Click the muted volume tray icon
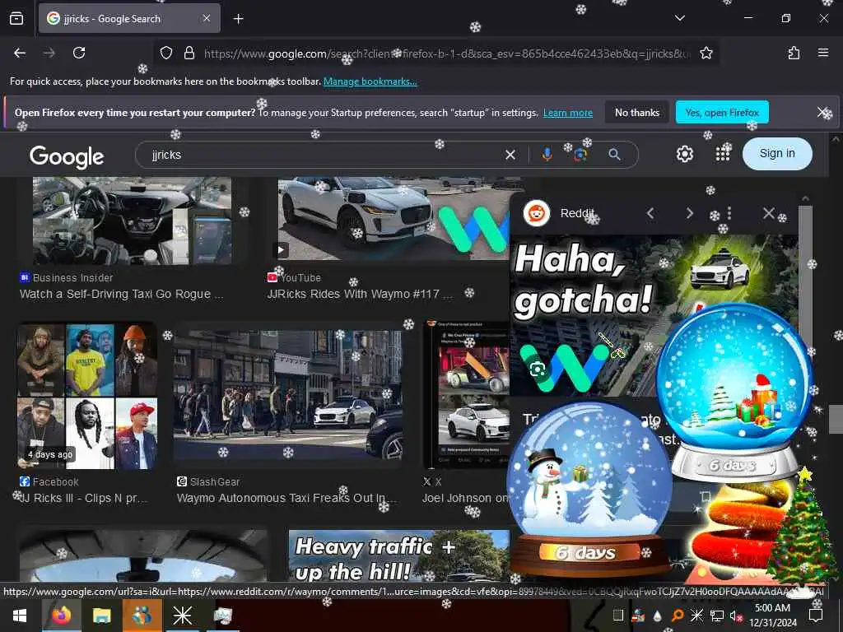The width and height of the screenshot is (843, 632). 735,616
